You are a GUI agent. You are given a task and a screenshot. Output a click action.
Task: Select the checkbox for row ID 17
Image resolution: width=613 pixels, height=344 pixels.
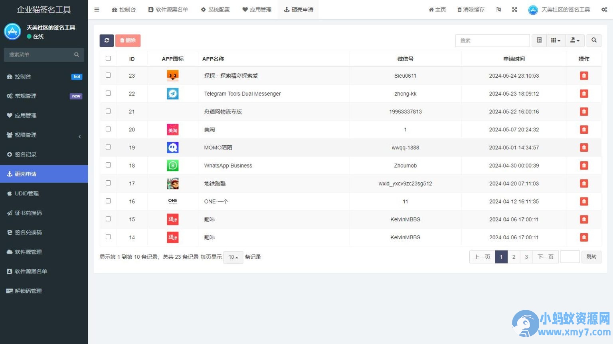tap(108, 183)
